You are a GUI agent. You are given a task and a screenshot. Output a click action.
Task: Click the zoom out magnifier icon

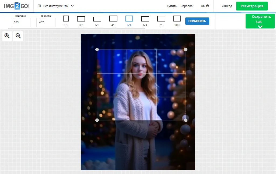[x=18, y=36]
